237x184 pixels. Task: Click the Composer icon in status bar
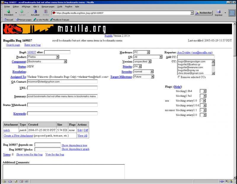click(16, 182)
